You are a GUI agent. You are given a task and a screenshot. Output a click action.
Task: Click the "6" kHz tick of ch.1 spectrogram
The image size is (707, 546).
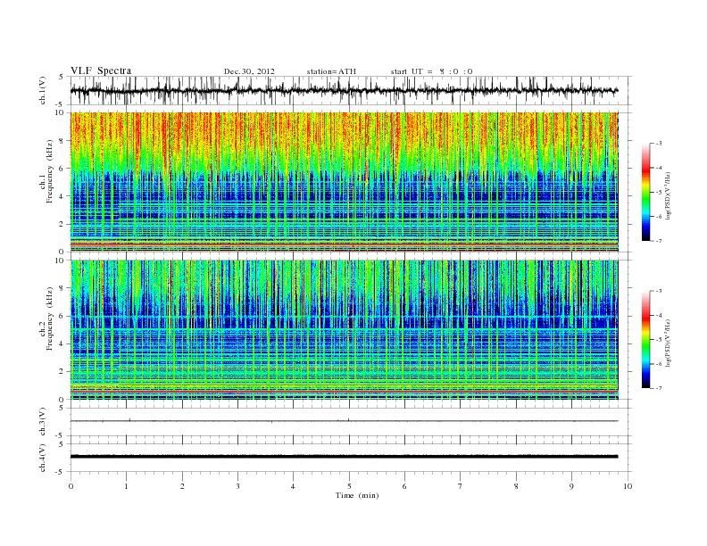[x=62, y=169]
